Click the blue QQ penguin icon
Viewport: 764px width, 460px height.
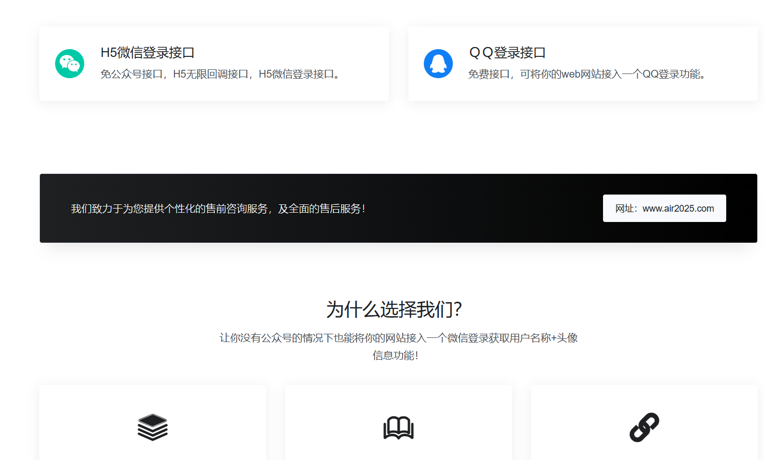[438, 64]
